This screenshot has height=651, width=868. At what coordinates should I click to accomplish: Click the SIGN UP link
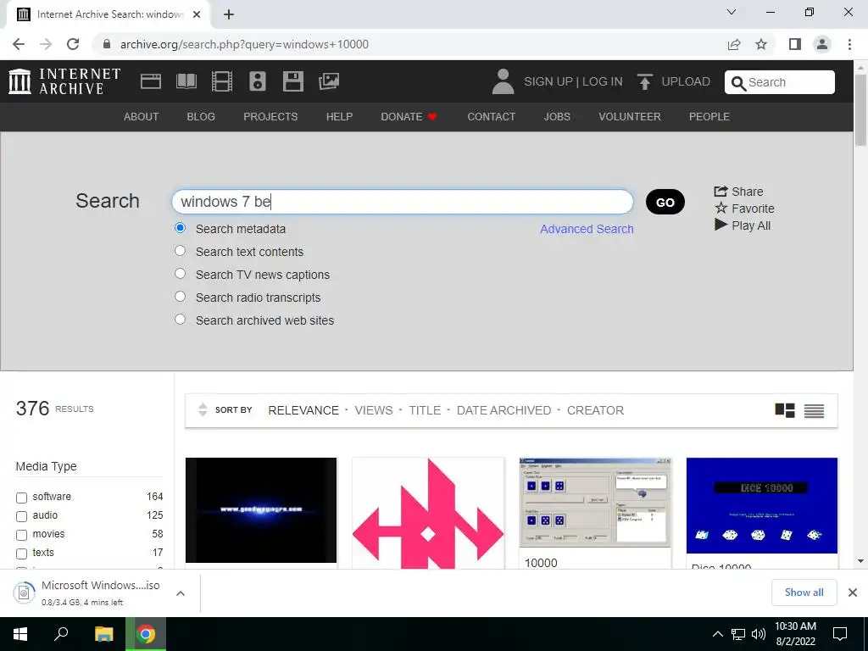coord(548,82)
